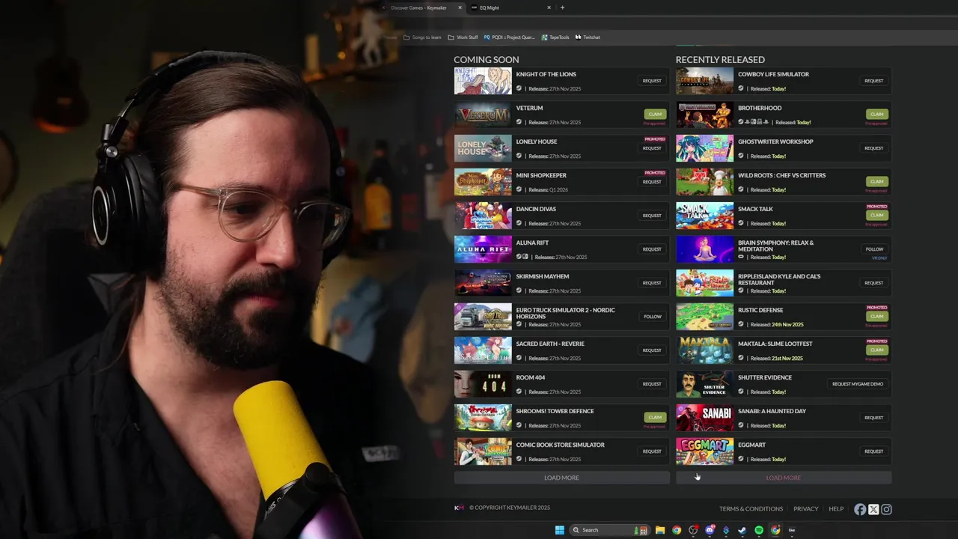Click Request MyGame Demo for Shutter Evidence
958x539 pixels.
[x=858, y=384]
